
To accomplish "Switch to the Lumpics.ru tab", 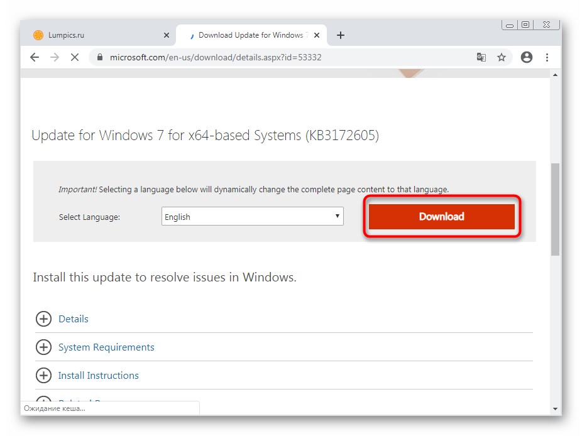I will [98, 35].
